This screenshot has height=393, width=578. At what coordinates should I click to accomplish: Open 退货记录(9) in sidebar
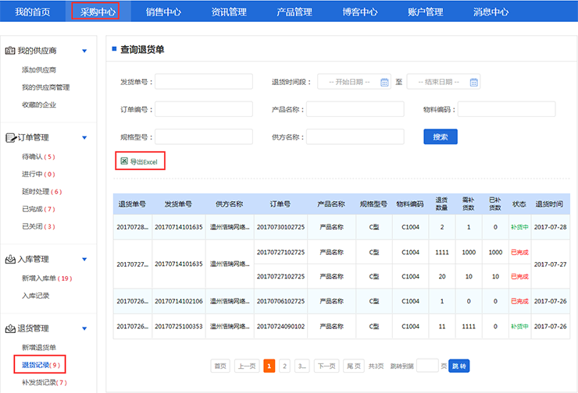coord(41,365)
